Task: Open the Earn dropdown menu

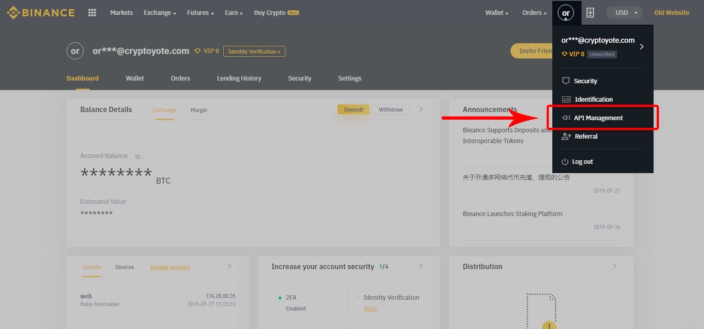Action: [234, 13]
